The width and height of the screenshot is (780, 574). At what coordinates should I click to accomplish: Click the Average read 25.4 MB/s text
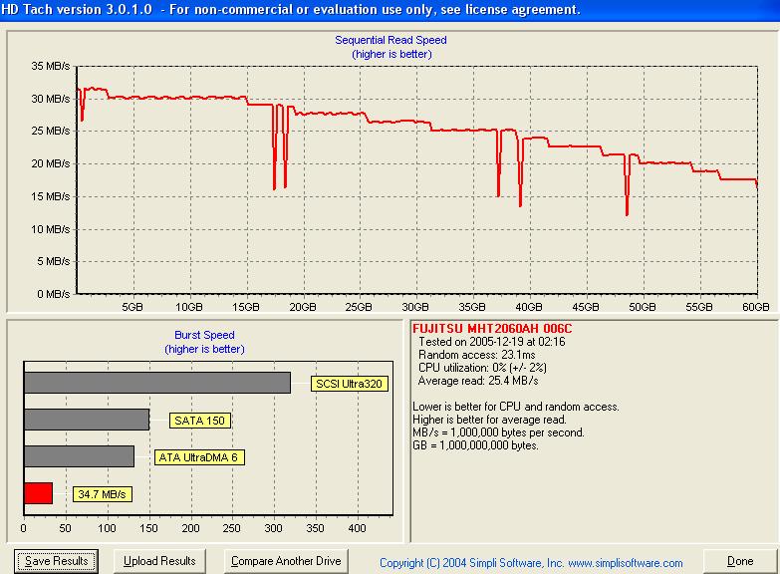[478, 381]
